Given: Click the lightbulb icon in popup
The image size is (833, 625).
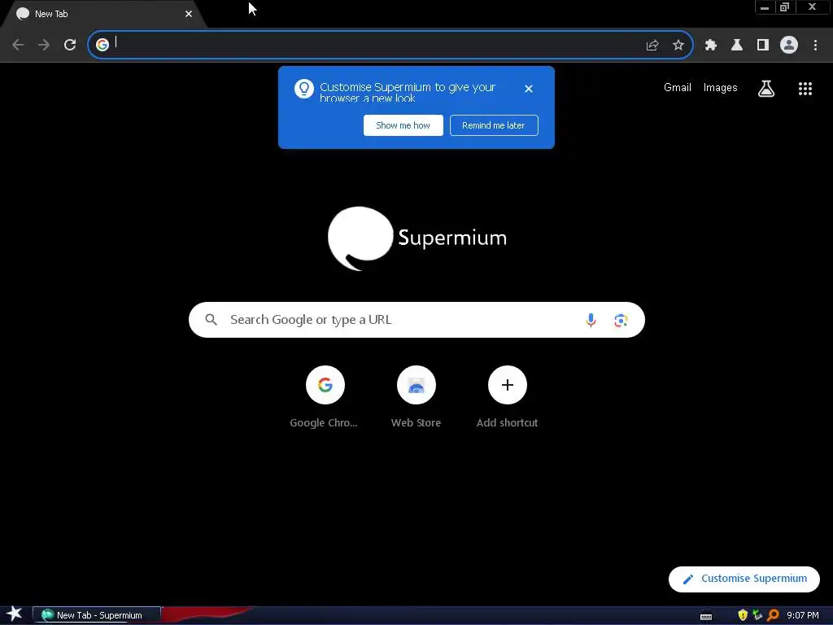Looking at the screenshot, I should [304, 89].
